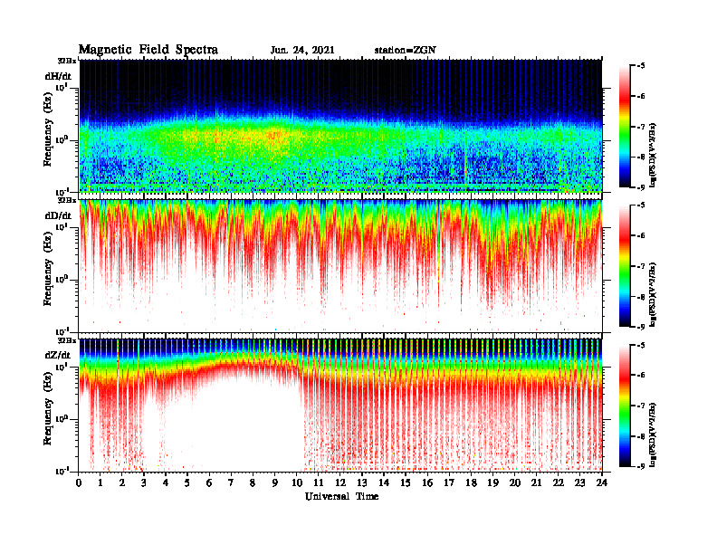The width and height of the screenshot is (717, 554).
Task: Click the log PSD label beside the dD/dt color bar
Action: click(x=653, y=295)
